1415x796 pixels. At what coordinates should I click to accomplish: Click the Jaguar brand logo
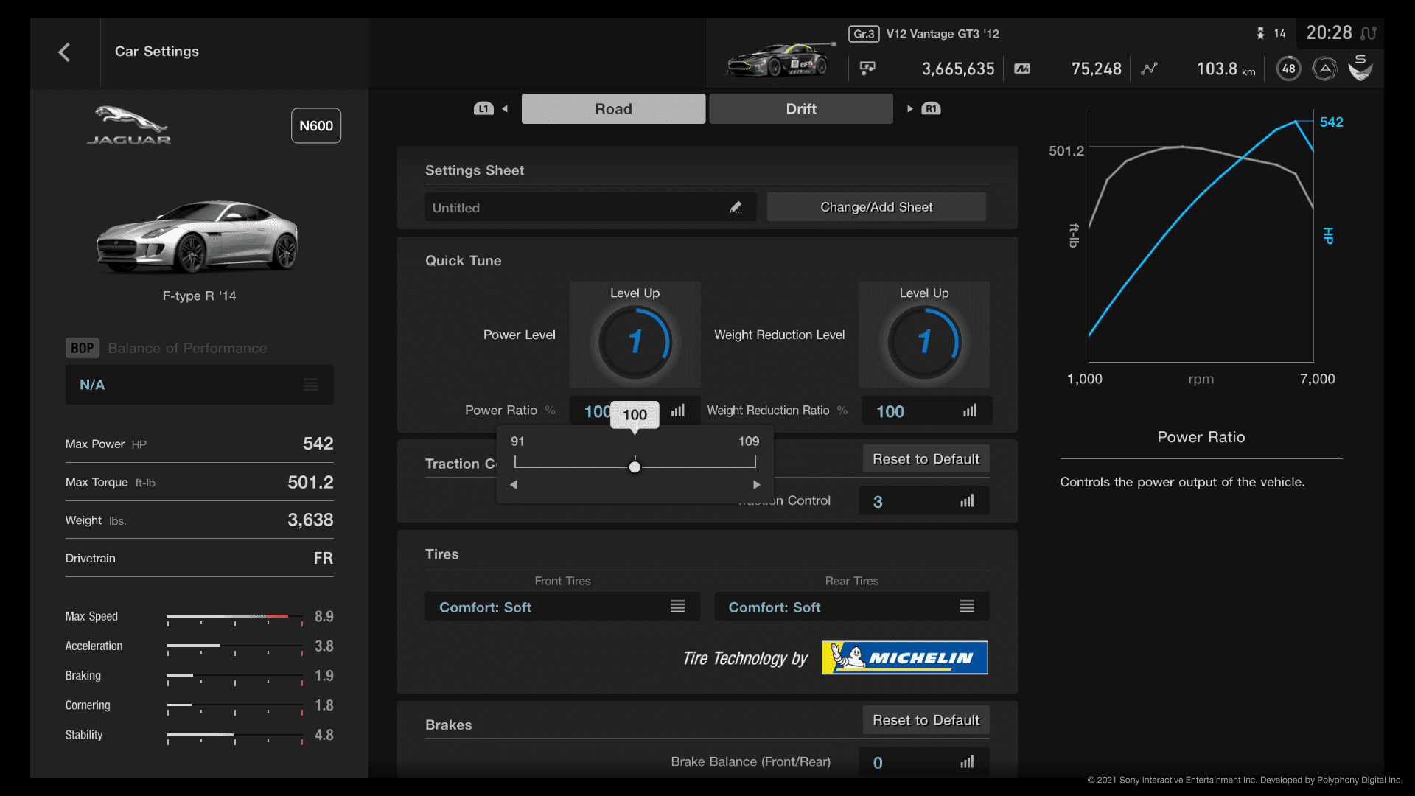128,125
